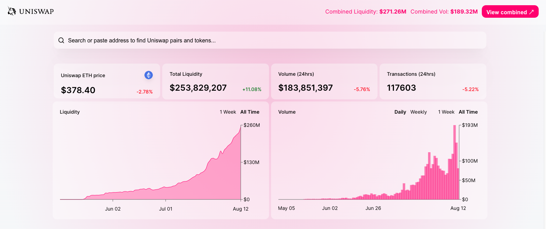Select All Time range on Liquidity chart
546x229 pixels.
click(x=250, y=112)
